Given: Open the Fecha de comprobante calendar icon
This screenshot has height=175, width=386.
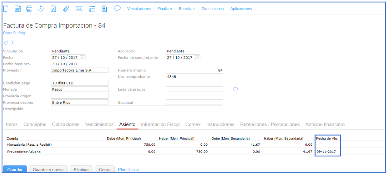Looking at the screenshot, I should [197, 57].
